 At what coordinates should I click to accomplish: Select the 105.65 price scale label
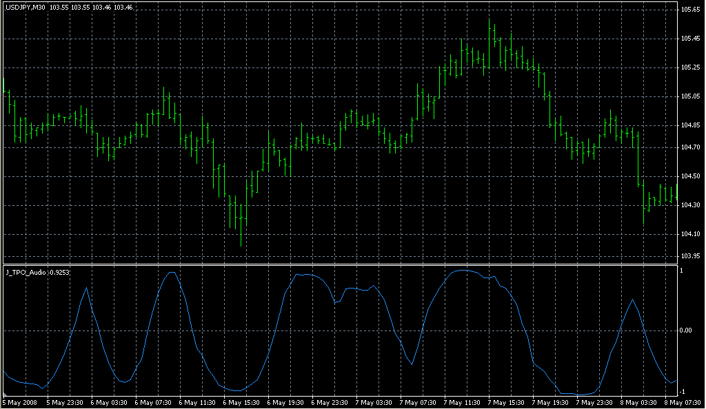(690, 10)
